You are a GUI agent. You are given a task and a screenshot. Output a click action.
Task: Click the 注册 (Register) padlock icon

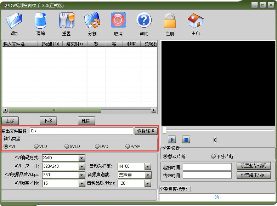point(170,21)
